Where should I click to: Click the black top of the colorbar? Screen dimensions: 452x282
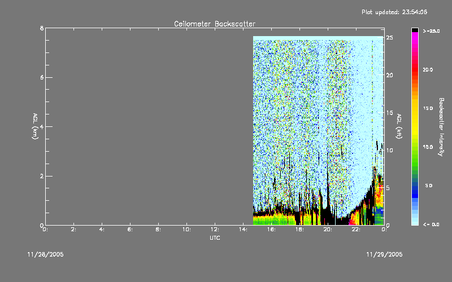point(415,30)
